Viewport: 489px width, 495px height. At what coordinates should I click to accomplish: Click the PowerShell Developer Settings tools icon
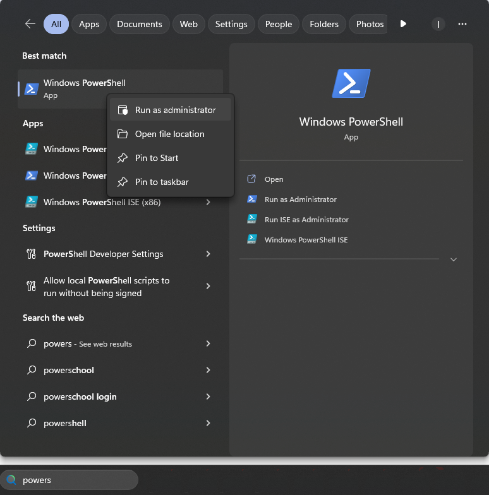[31, 254]
